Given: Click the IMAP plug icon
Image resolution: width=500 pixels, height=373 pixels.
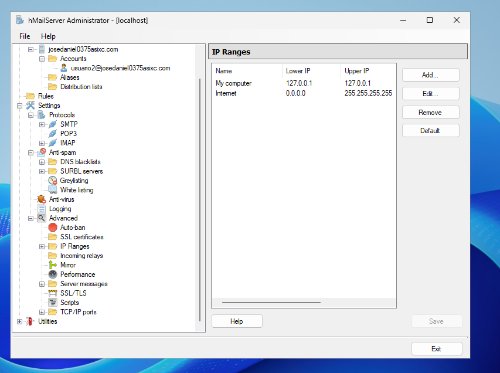Looking at the screenshot, I should pos(53,143).
